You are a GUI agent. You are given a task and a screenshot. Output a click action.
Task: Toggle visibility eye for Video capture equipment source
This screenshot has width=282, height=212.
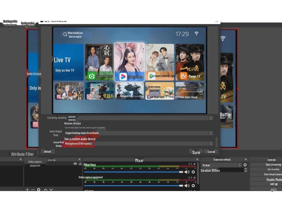click(x=75, y=164)
